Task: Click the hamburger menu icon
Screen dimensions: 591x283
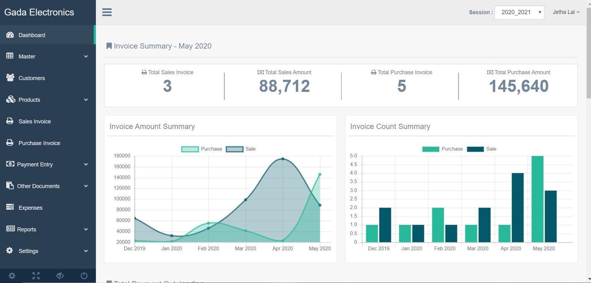Action: [x=107, y=12]
